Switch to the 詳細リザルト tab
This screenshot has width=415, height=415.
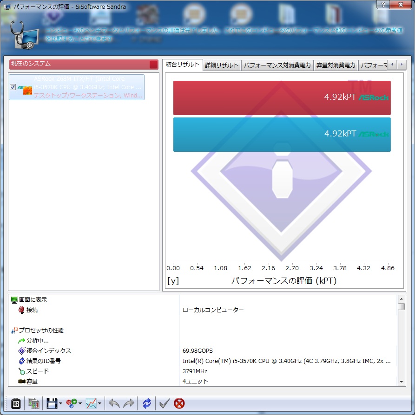point(222,65)
